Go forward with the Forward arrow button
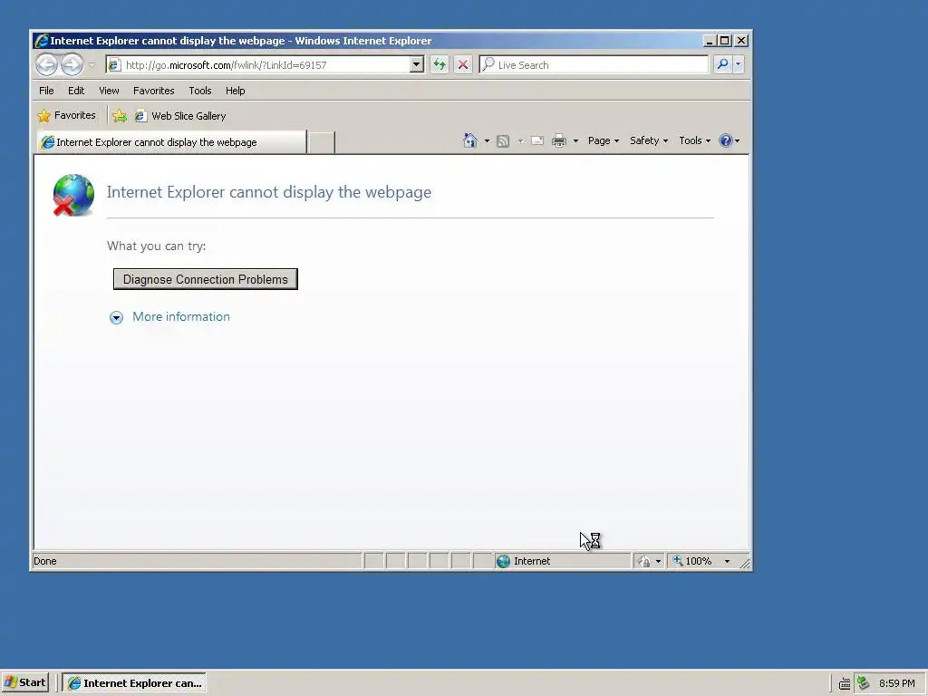The height and width of the screenshot is (696, 928). 72,64
